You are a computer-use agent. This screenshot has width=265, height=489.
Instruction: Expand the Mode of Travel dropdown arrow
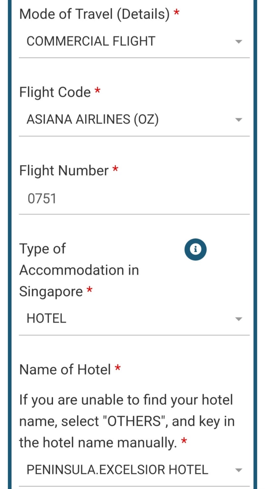click(238, 42)
